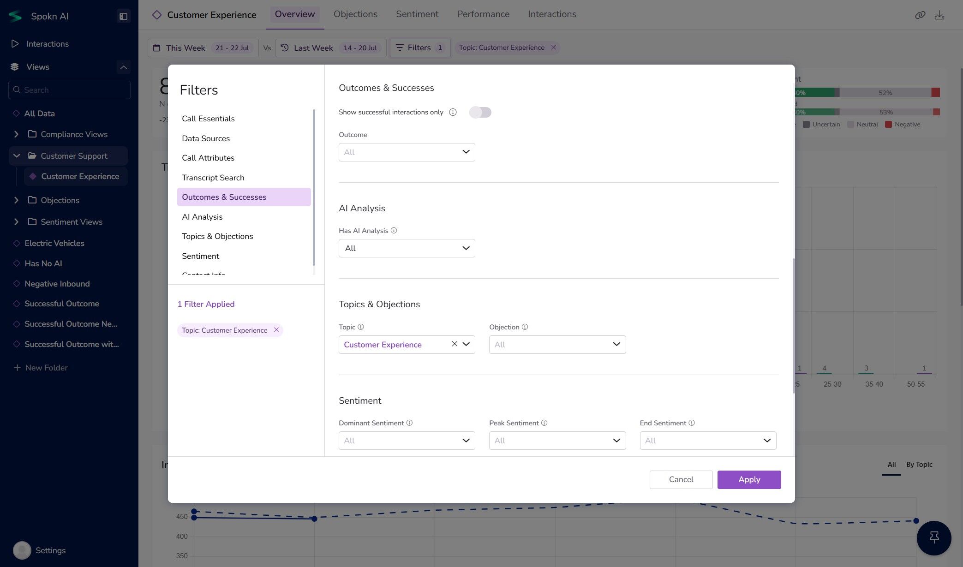Clear the Customer Experience topic selection X
The image size is (963, 567).
(455, 344)
